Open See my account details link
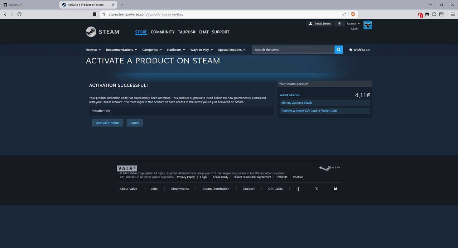Viewport: 458px width, 248px height. [325, 103]
